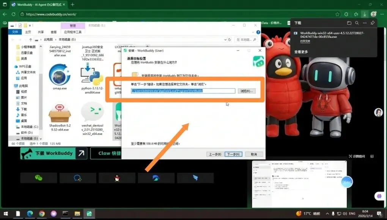Click 查看更多 in the downloads panel
387x220 pixels.
(x=301, y=52)
